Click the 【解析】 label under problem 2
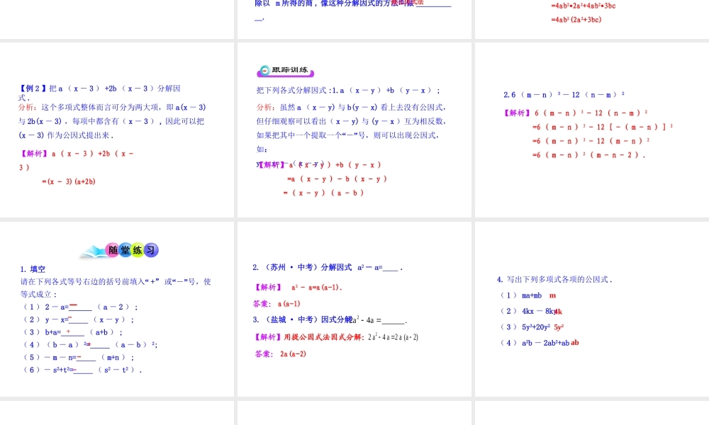Viewport: 709px width, 425px height. pyautogui.click(x=267, y=285)
